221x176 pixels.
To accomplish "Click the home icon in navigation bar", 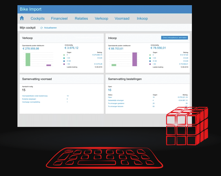I will pyautogui.click(x=22, y=18).
